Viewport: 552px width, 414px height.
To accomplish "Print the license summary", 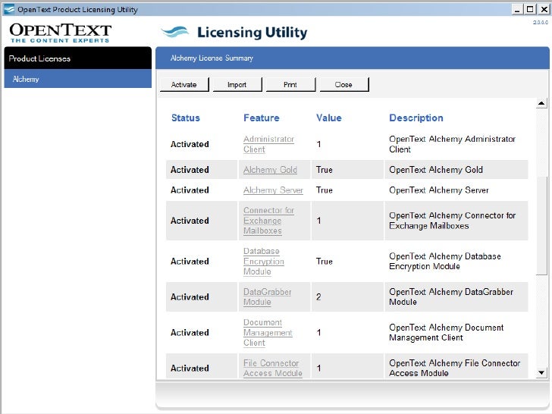I will pyautogui.click(x=290, y=84).
